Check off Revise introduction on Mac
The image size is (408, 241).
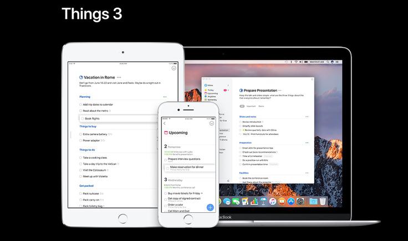(241, 122)
